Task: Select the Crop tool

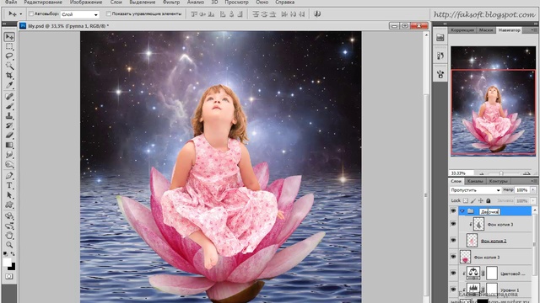Action: (x=9, y=75)
